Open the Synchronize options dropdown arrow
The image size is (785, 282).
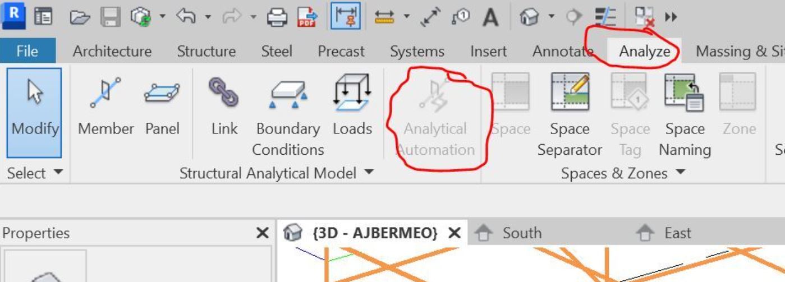pyautogui.click(x=162, y=16)
